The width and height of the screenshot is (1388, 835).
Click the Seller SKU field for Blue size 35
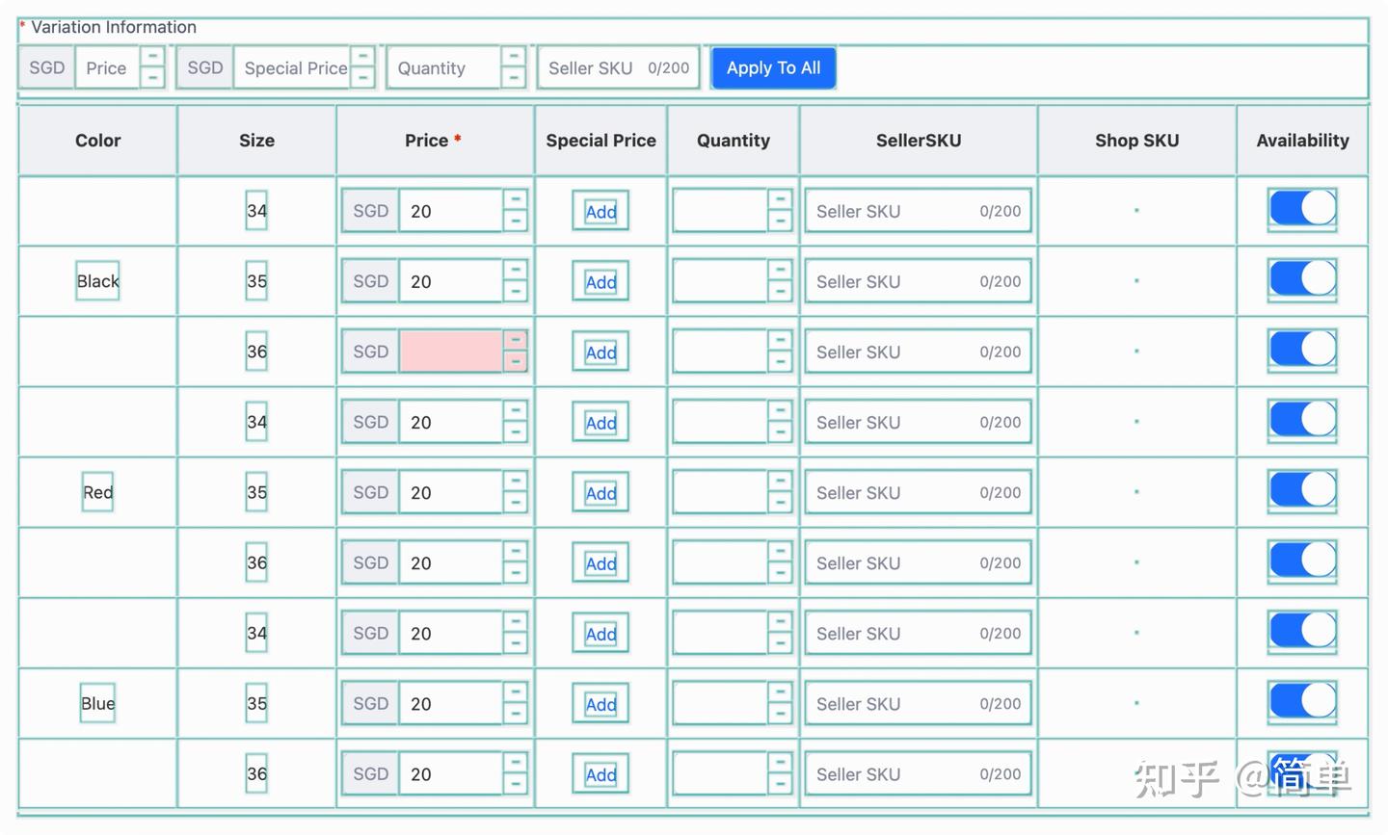[916, 703]
